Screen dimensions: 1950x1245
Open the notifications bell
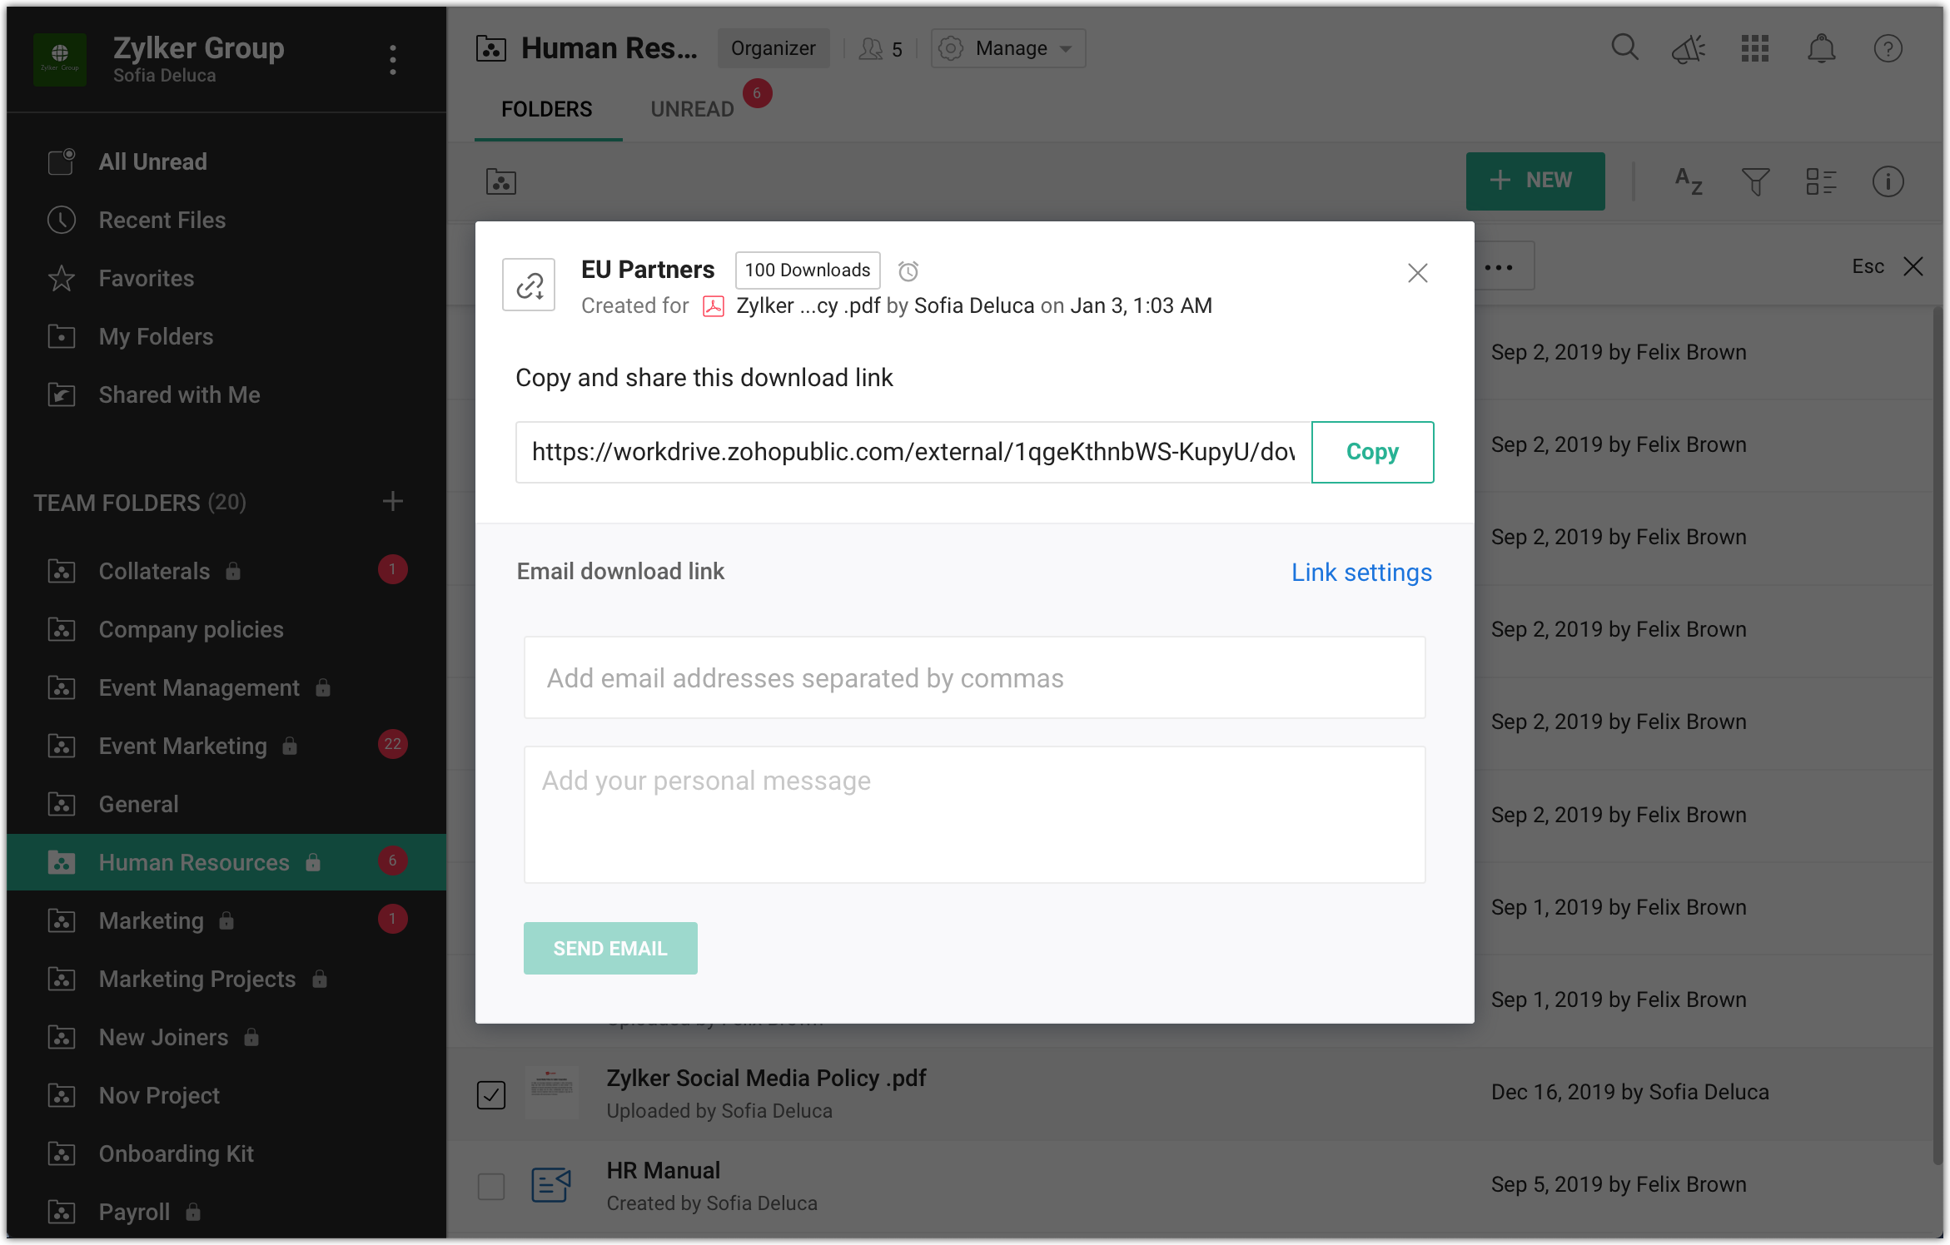point(1821,49)
